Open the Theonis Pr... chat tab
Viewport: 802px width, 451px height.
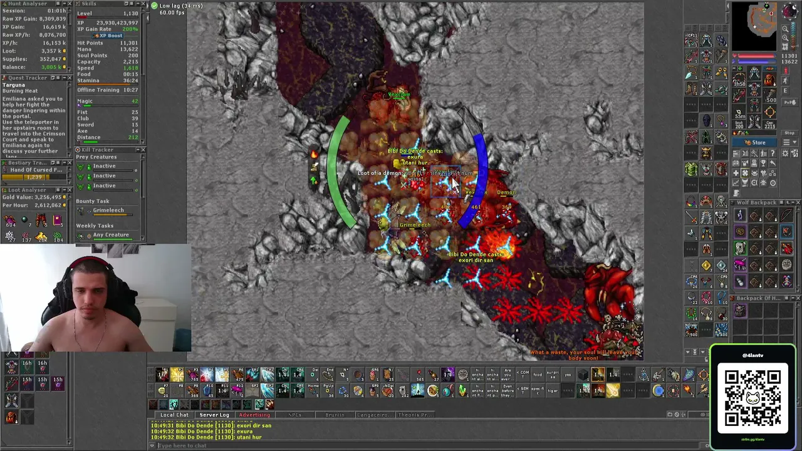pos(415,415)
